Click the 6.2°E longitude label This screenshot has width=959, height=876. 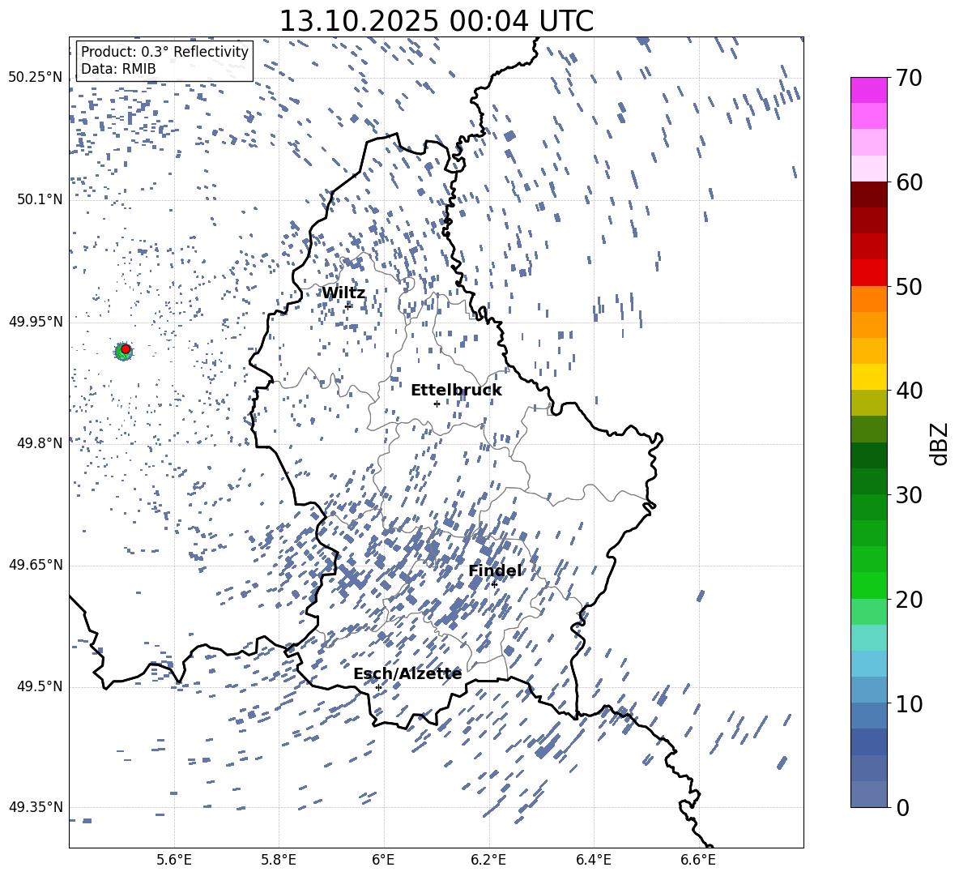tap(488, 860)
